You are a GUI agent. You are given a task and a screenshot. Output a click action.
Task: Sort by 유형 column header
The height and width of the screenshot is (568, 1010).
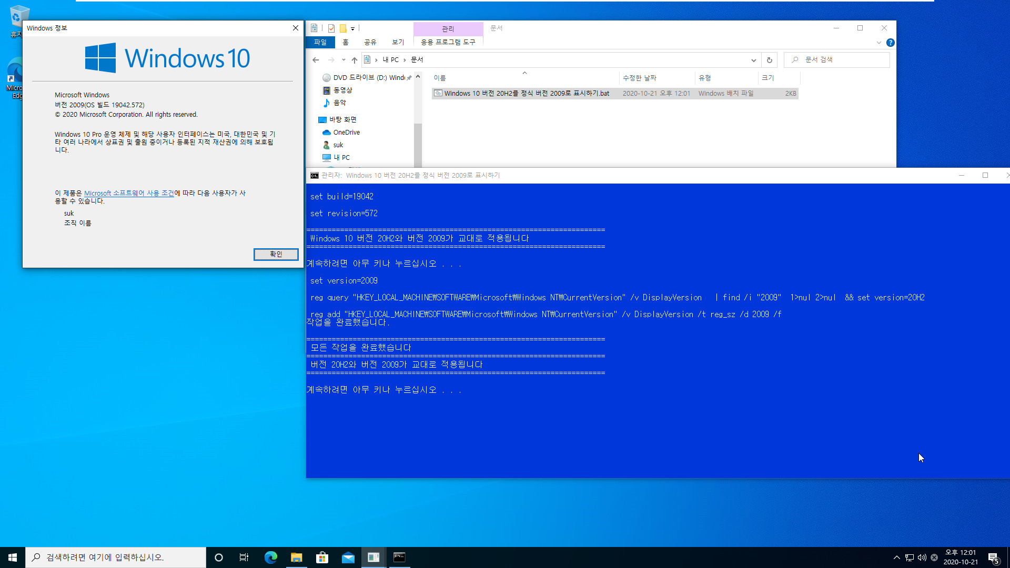pyautogui.click(x=726, y=78)
